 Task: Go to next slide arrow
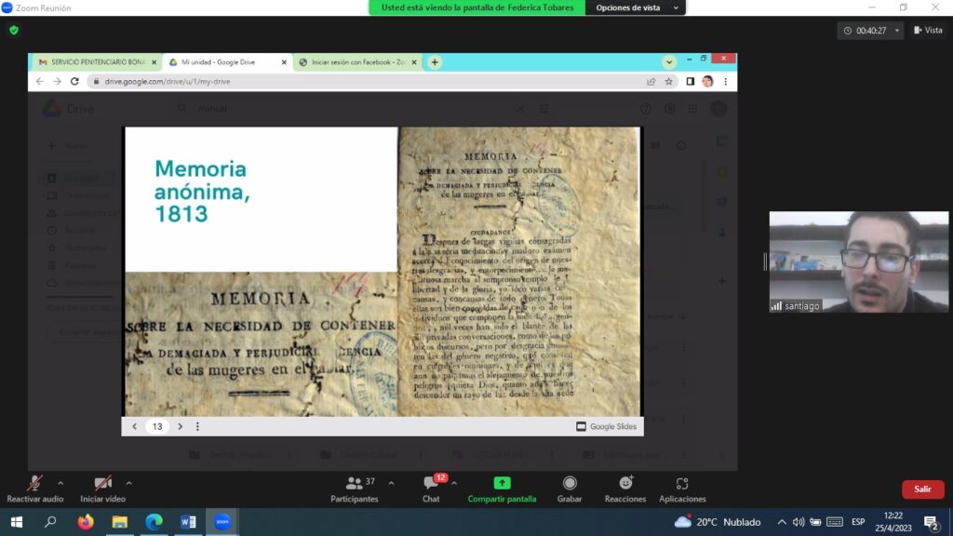(181, 426)
